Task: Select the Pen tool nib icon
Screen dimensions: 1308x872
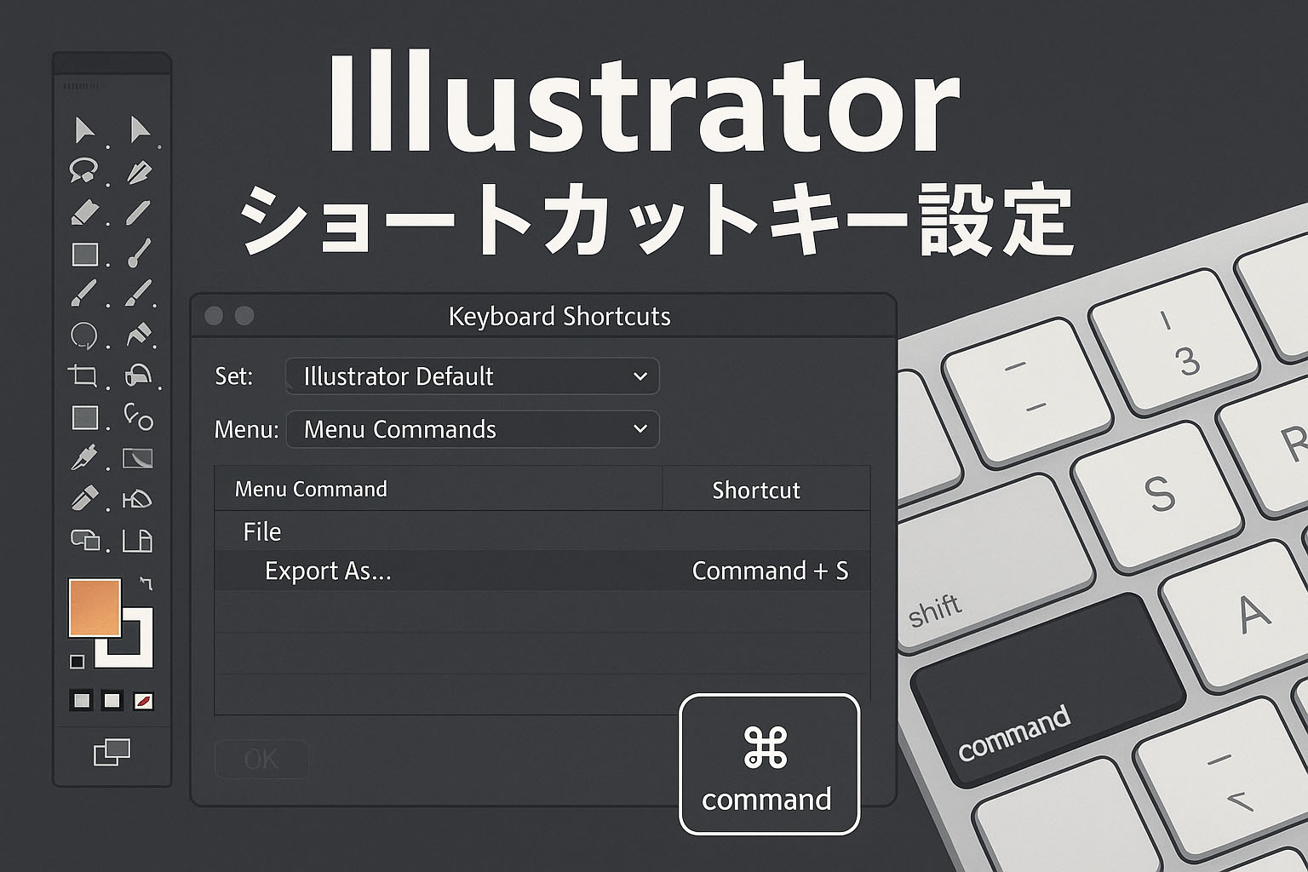Action: coord(139,172)
